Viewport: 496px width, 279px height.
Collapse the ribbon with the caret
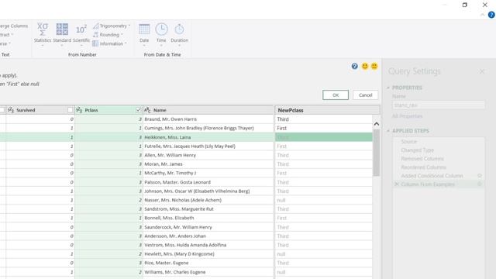point(482,15)
